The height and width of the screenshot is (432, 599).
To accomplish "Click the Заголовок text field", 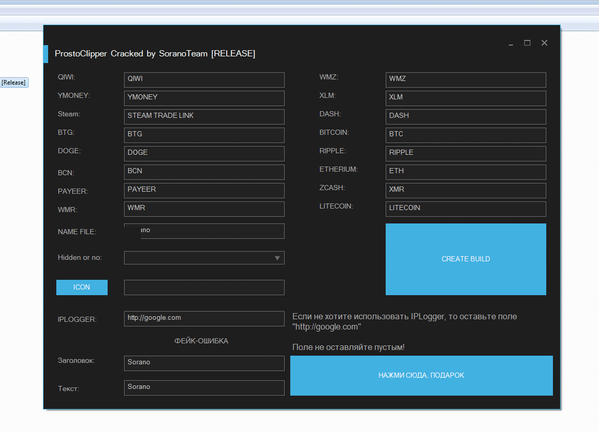I will [204, 363].
